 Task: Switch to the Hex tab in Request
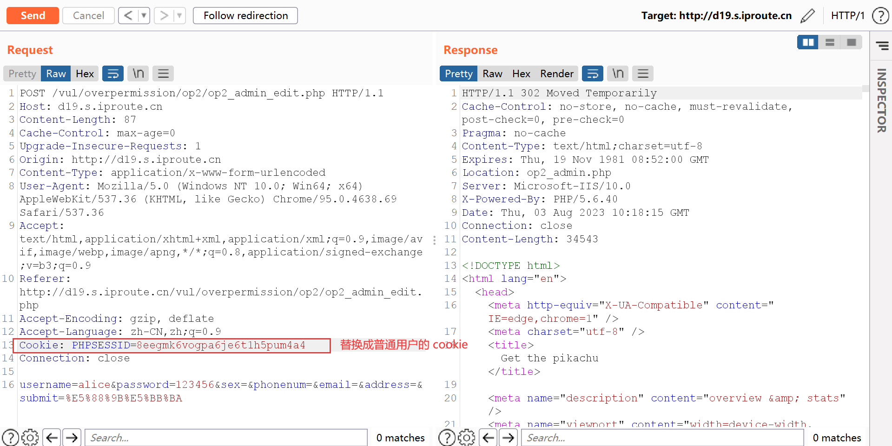(x=85, y=73)
